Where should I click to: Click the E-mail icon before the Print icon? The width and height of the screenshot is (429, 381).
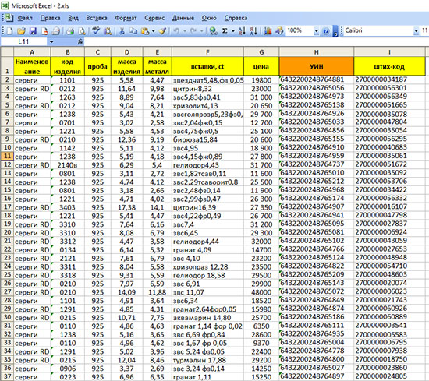[x=56, y=31]
